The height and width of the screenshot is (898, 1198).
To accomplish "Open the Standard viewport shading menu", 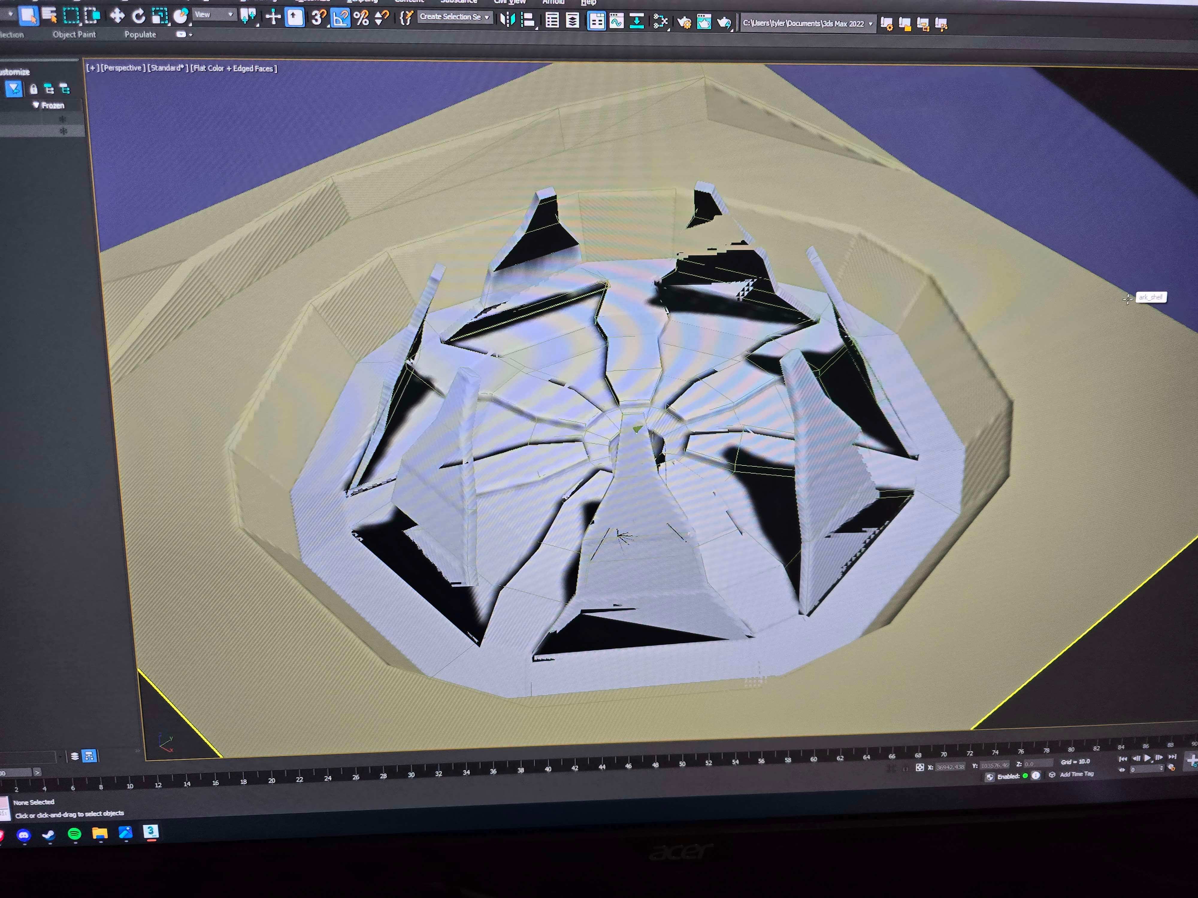I will tap(168, 68).
